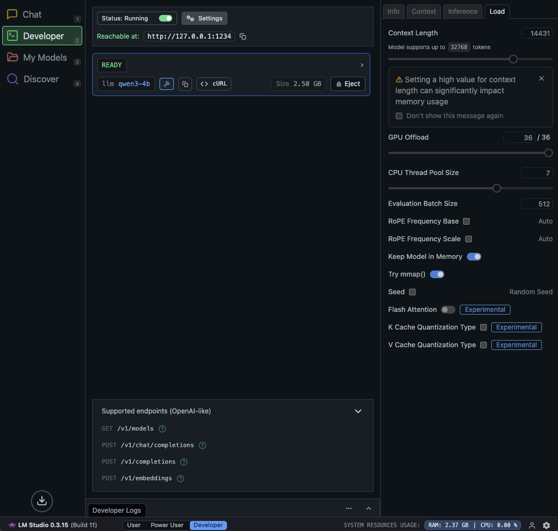The height and width of the screenshot is (531, 558).
Task: Switch to the Info tab
Action: pyautogui.click(x=393, y=12)
